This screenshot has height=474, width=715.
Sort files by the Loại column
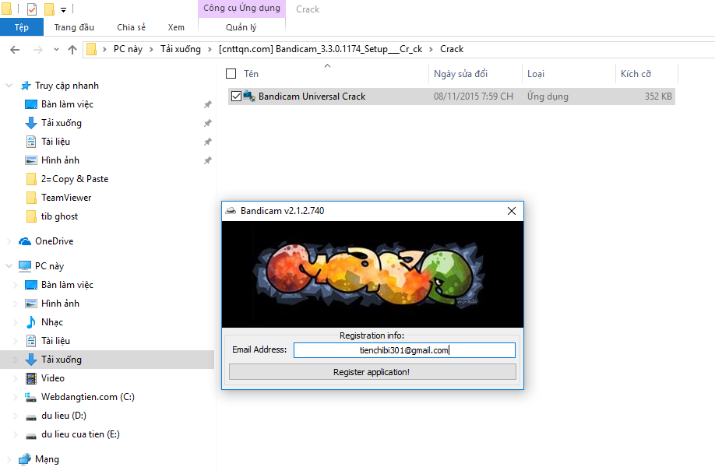pos(536,74)
